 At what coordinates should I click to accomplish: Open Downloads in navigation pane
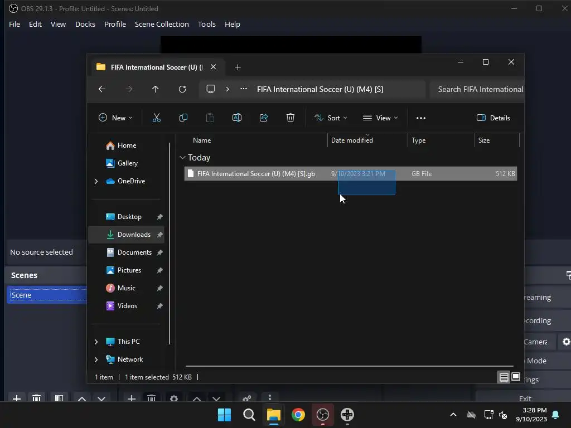coord(127,235)
